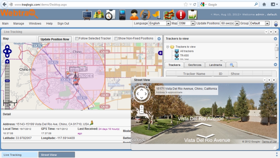Sort by Tracker Name column header

pyautogui.click(x=194, y=74)
